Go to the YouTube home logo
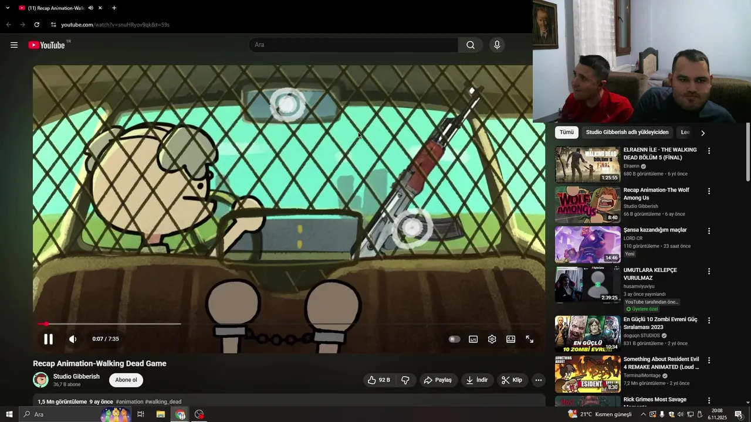This screenshot has height=422, width=751. pos(46,45)
